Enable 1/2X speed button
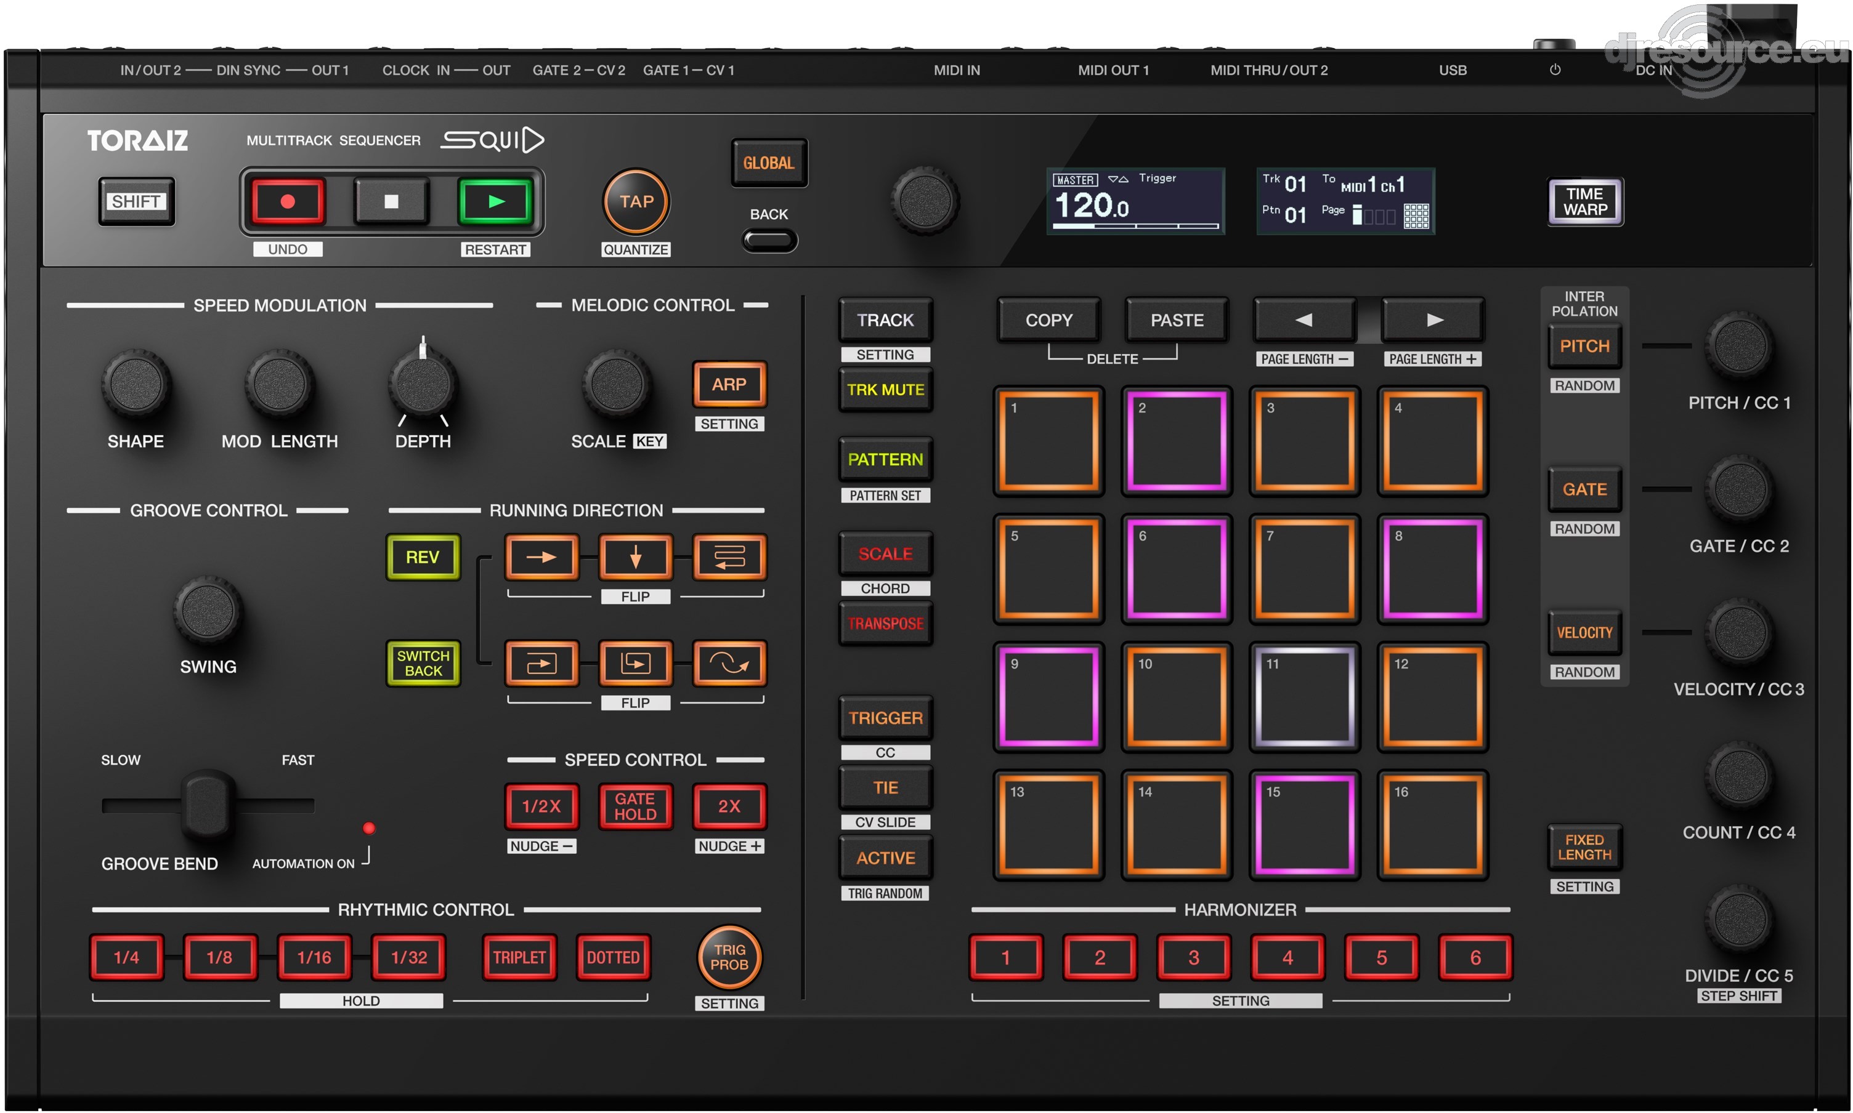The height and width of the screenshot is (1113, 1853). point(541,806)
